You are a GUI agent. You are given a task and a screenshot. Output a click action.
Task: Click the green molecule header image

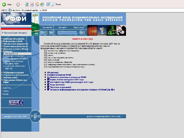coord(111,30)
